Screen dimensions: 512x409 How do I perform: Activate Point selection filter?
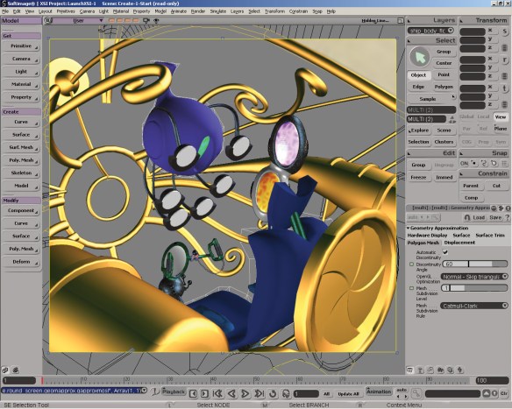tap(444, 74)
